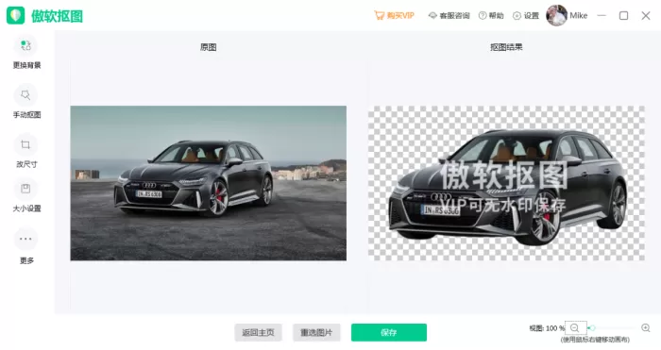Click the green 保存 button

389,332
